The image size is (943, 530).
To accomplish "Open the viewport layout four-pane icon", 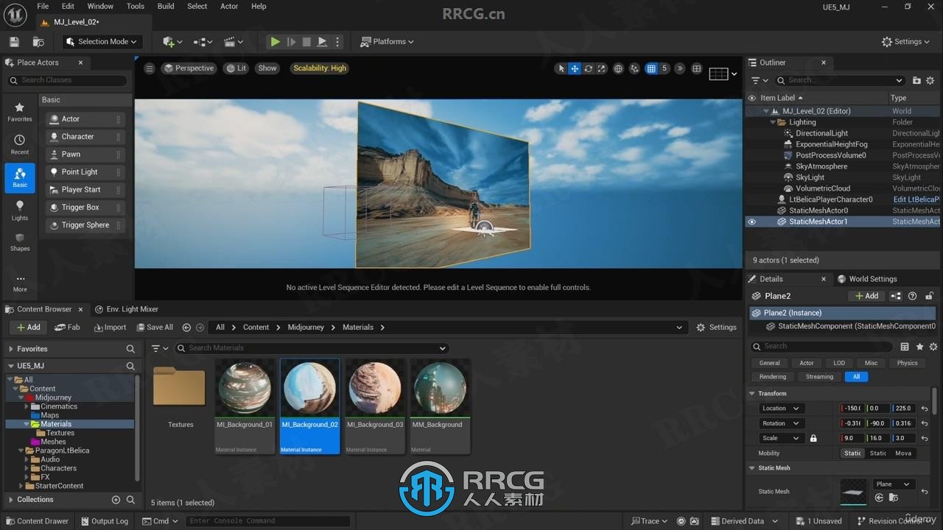I will point(696,68).
